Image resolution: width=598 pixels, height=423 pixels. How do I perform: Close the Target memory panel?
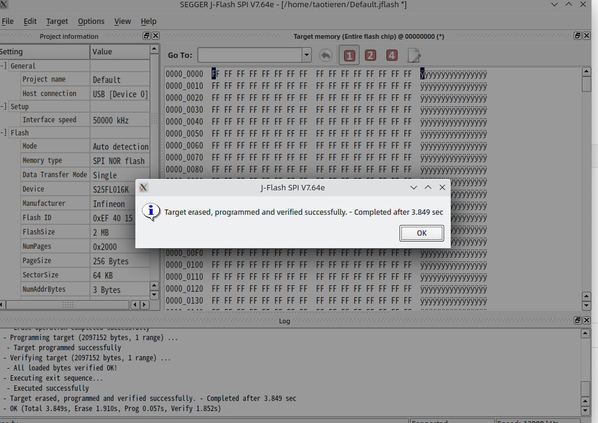click(x=587, y=36)
